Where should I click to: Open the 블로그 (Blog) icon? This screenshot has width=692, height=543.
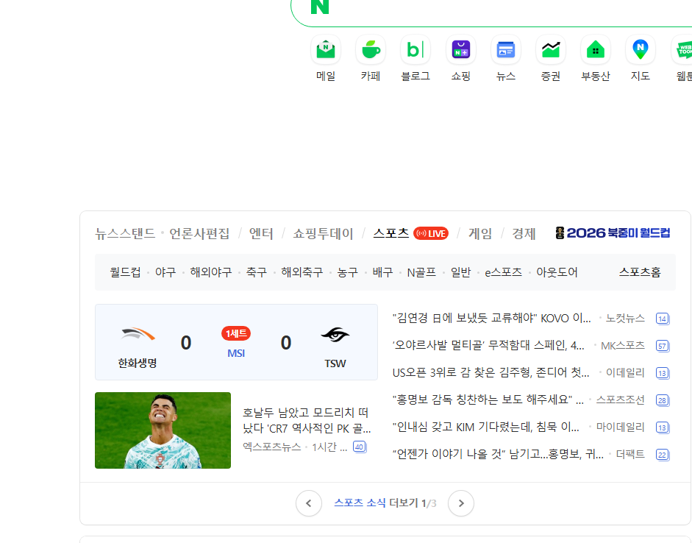pyautogui.click(x=415, y=50)
